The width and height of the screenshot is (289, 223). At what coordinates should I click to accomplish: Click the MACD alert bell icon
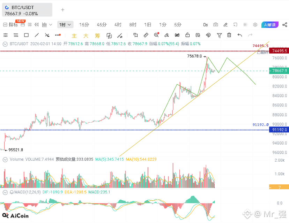coord(12,192)
